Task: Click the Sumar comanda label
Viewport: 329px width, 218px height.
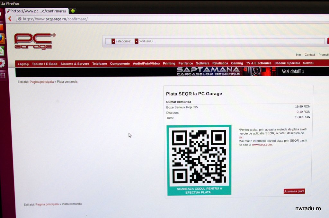Action: coord(179,102)
